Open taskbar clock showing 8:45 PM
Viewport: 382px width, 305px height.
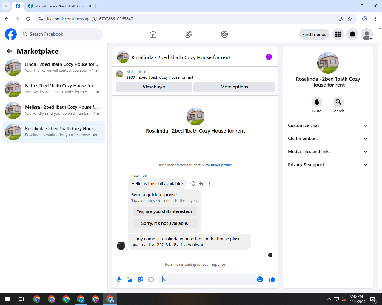pos(357,299)
